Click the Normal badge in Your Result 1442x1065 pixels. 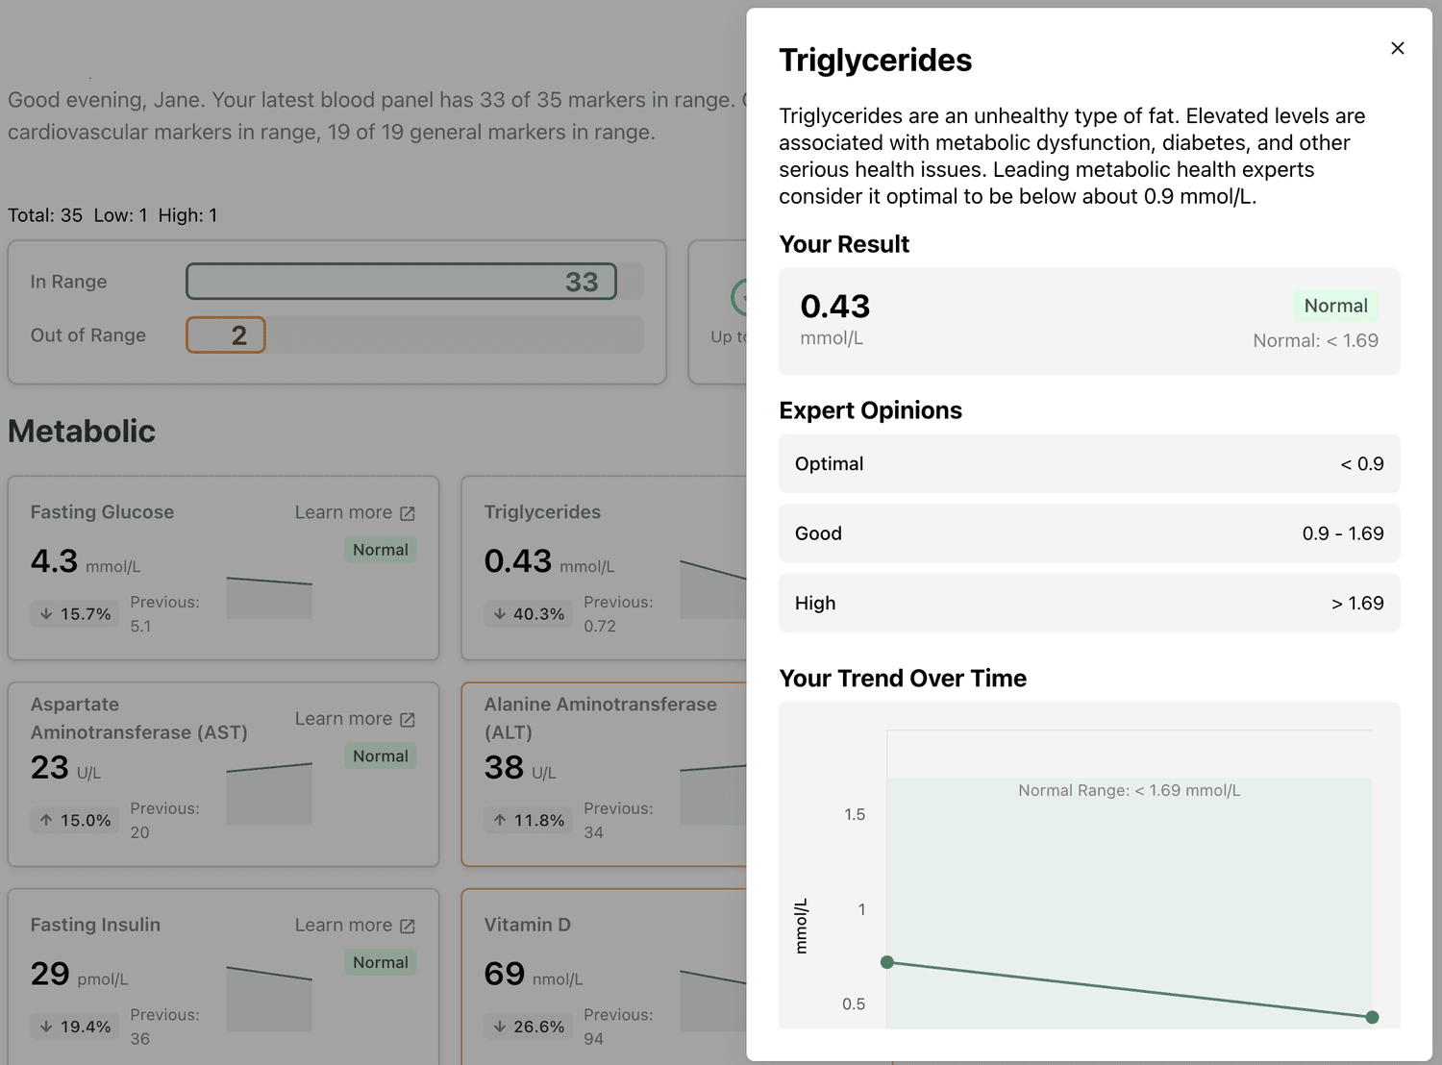(x=1335, y=306)
